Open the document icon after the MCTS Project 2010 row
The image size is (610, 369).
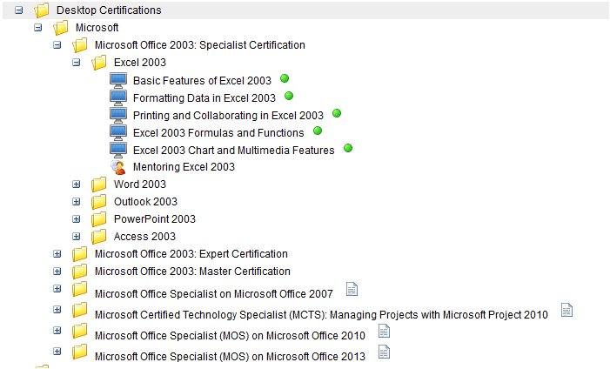pyautogui.click(x=566, y=310)
